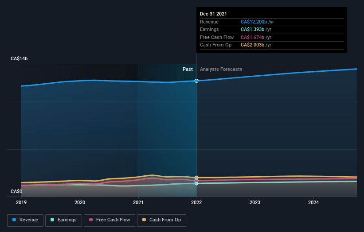This screenshot has width=364, height=232.
Task: Click the pink Free Cash Flow data point
Action: click(196, 181)
